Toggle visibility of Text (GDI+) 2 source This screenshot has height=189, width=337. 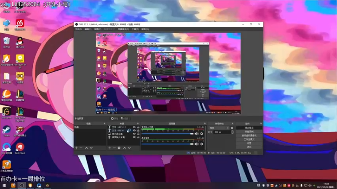tap(134, 127)
